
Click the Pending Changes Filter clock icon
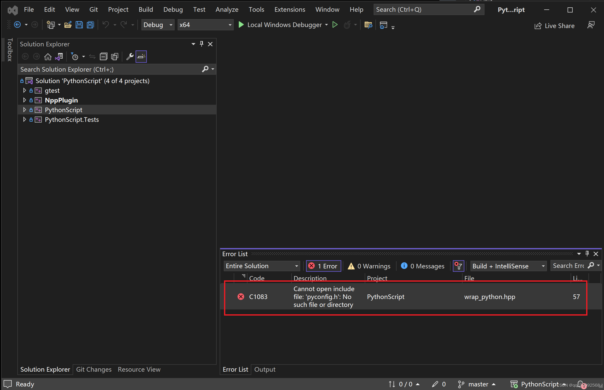pyautogui.click(x=74, y=57)
